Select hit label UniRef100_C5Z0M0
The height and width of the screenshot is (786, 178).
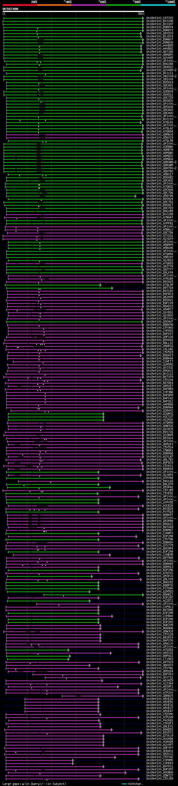[x=160, y=714]
